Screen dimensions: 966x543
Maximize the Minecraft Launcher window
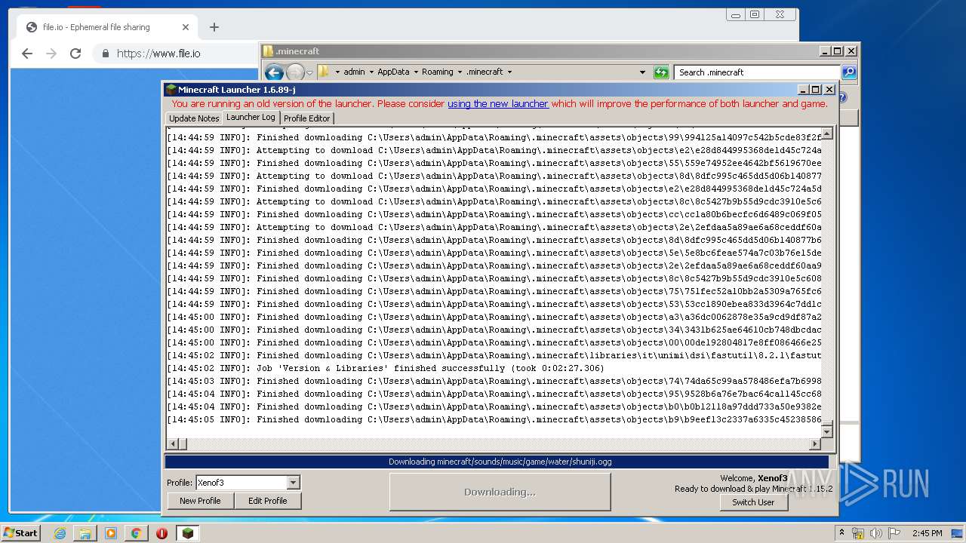(x=816, y=90)
